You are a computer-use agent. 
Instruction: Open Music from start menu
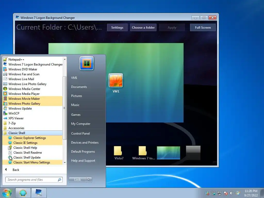[x=87, y=105]
